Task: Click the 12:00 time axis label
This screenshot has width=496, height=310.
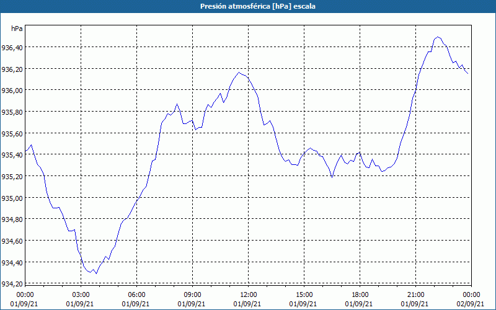Action: (249, 295)
